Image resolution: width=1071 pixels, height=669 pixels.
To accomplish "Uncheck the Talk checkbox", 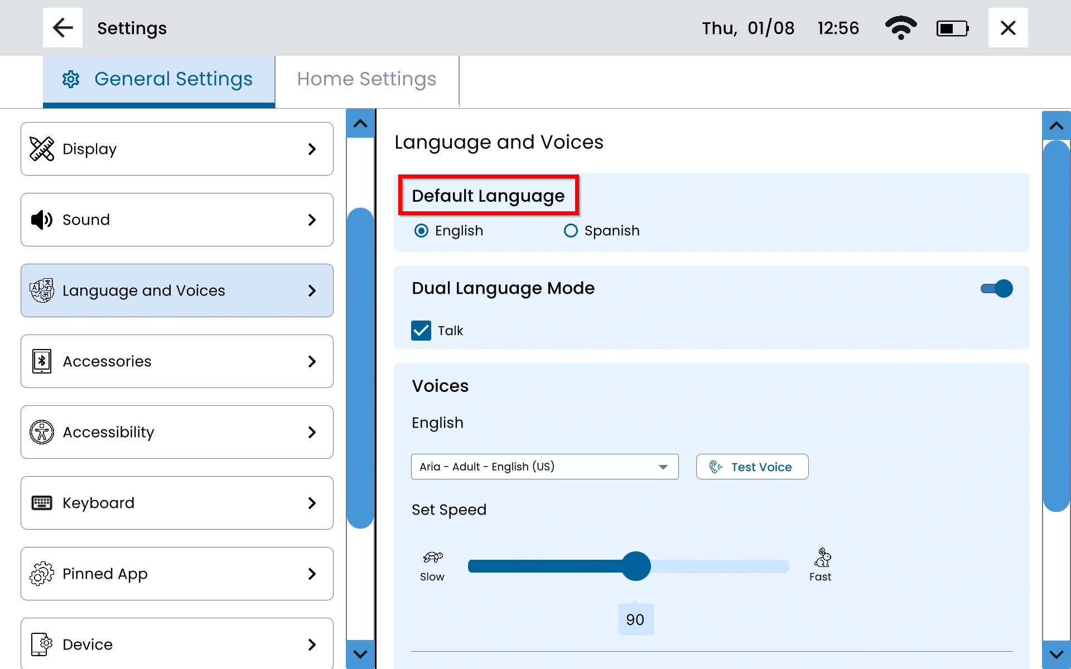I will [421, 331].
